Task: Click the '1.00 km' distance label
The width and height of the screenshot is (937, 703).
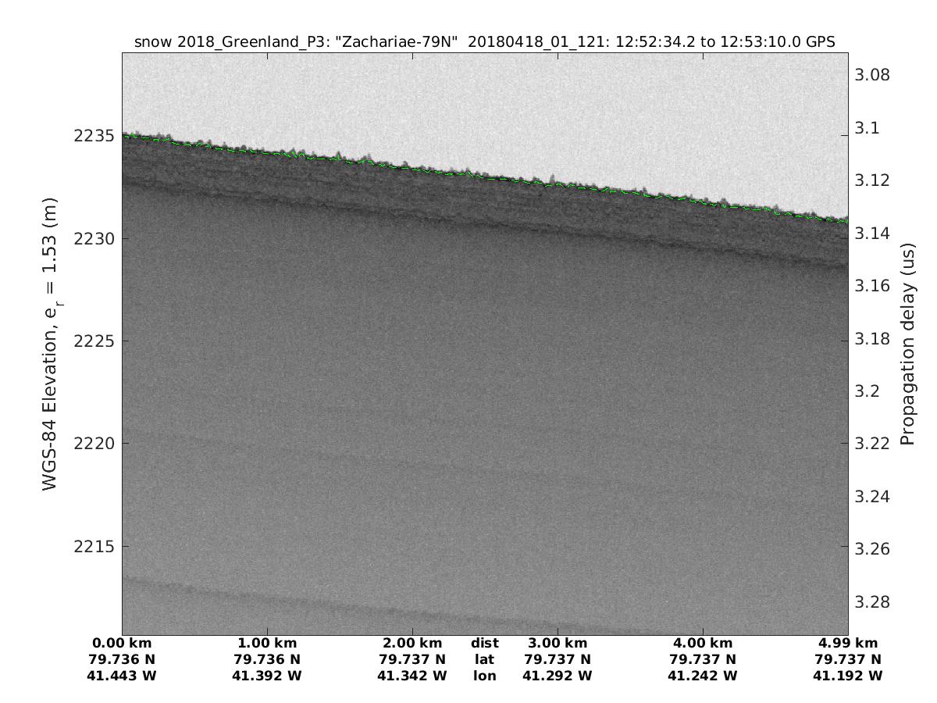Action: [267, 644]
